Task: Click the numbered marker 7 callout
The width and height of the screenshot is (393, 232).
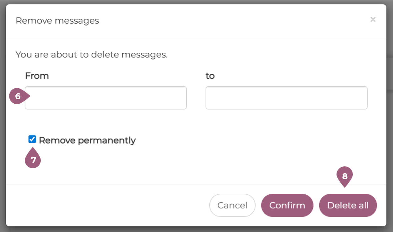Action: (x=33, y=160)
